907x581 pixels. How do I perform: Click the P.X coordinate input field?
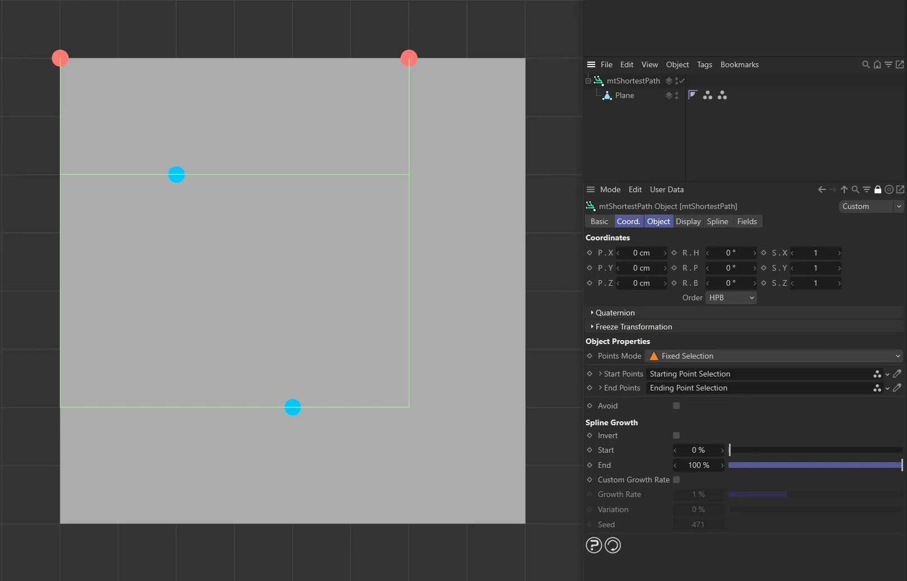(x=643, y=253)
